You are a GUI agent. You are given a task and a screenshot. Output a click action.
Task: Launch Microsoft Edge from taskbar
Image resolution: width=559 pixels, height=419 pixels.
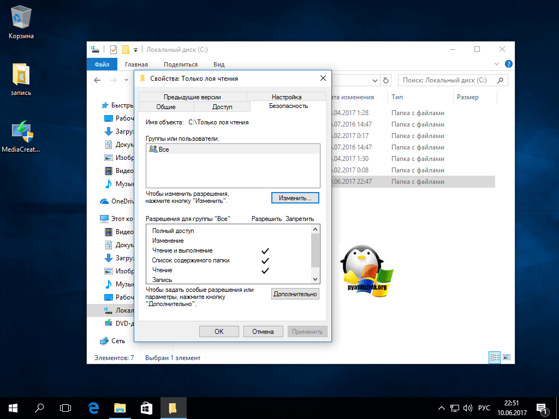93,408
